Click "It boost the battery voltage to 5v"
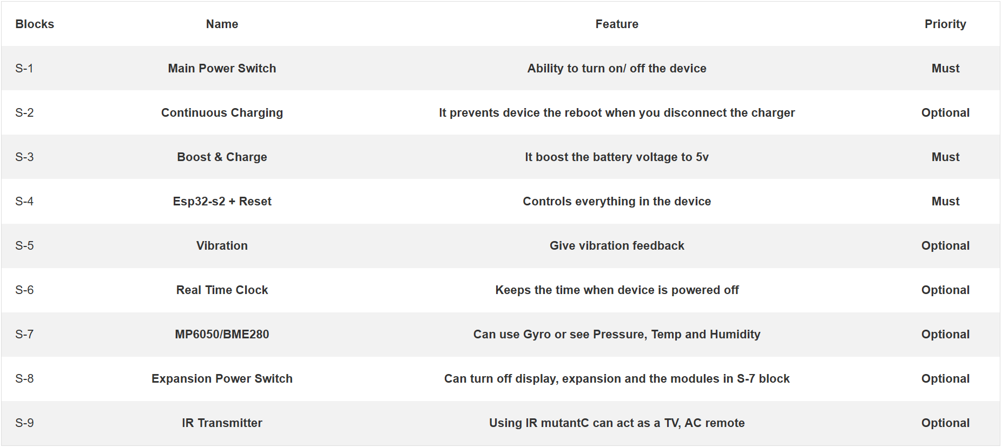The height and width of the screenshot is (447, 1002). [x=617, y=157]
